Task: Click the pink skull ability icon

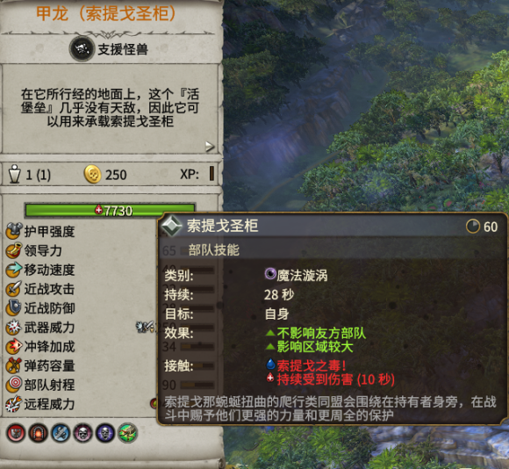Action: [82, 433]
